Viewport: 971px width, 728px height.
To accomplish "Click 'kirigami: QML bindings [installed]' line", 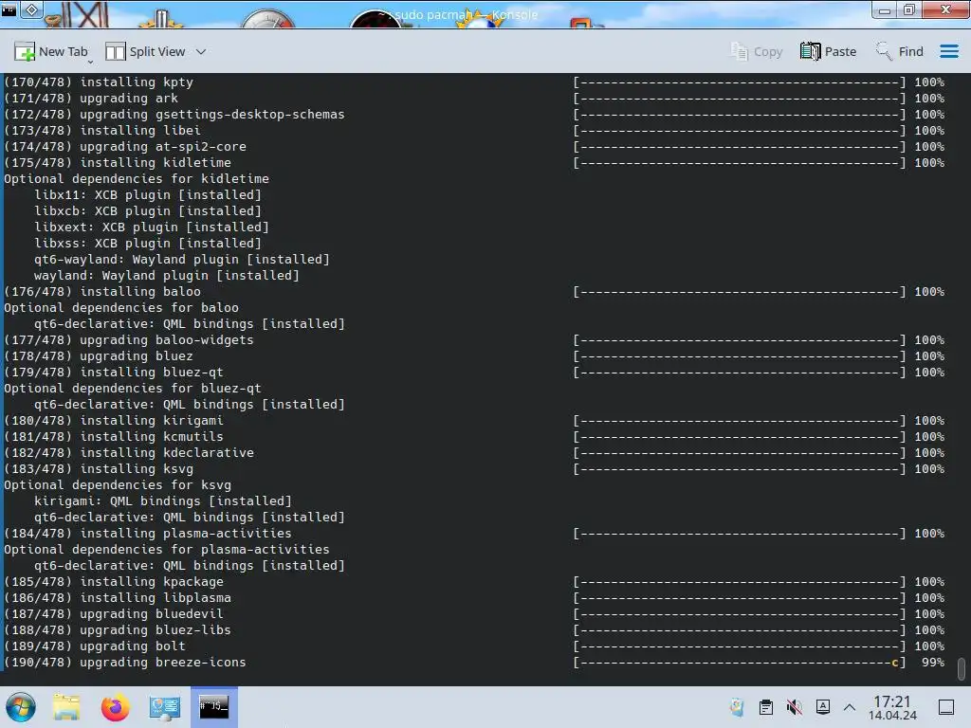I will coord(163,500).
